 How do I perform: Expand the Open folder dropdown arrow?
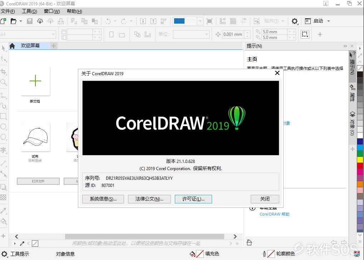[21, 21]
